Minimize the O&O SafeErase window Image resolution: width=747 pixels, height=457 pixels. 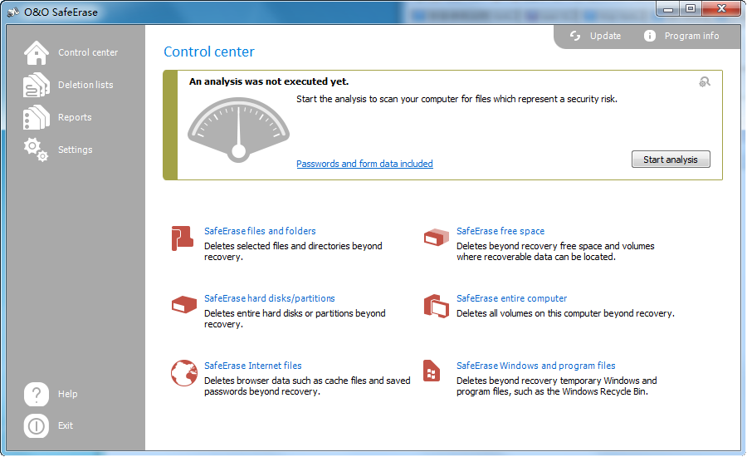(x=668, y=8)
